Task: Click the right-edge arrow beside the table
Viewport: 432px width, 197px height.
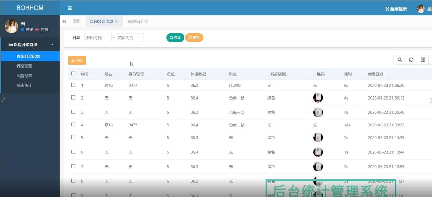Action: point(430,101)
